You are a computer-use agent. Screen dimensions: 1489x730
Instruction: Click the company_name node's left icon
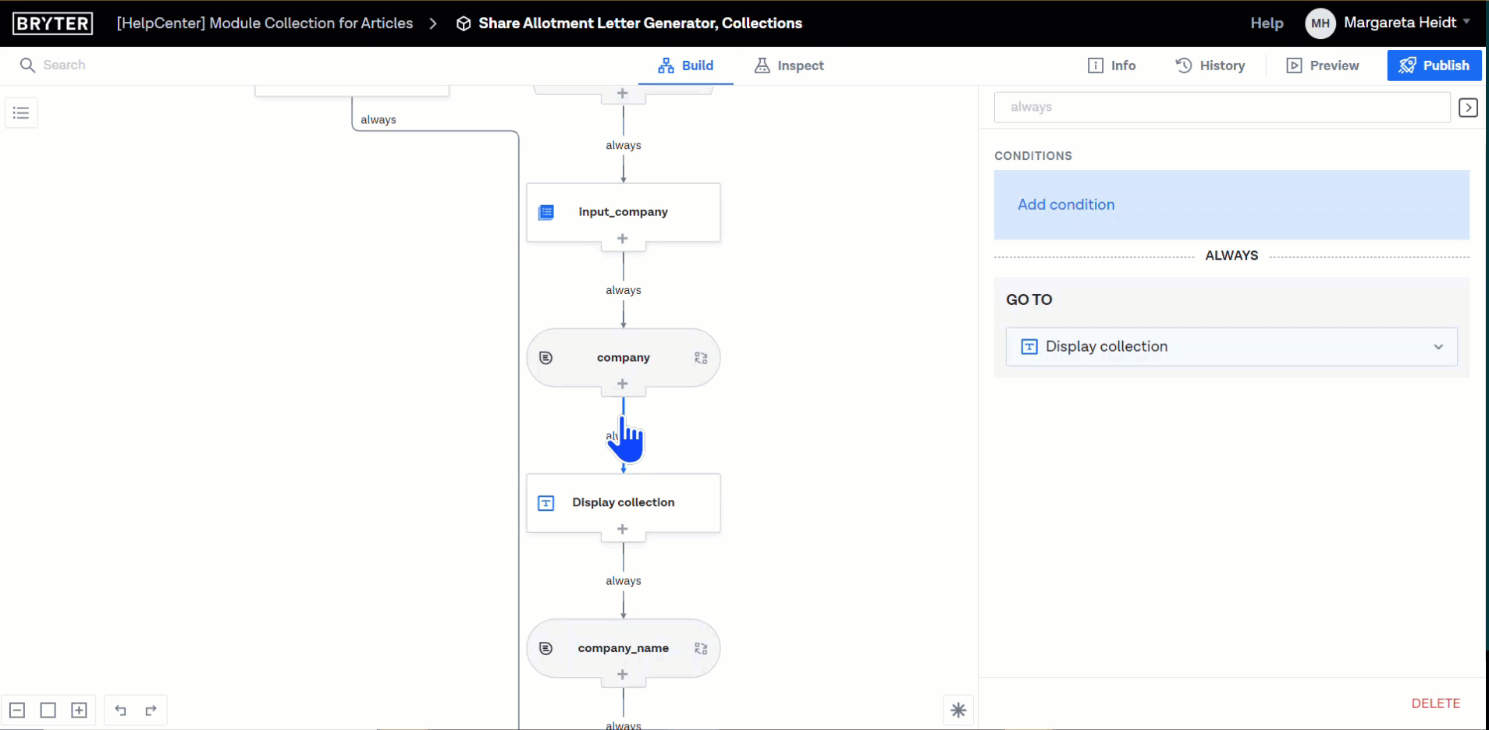pyautogui.click(x=546, y=648)
